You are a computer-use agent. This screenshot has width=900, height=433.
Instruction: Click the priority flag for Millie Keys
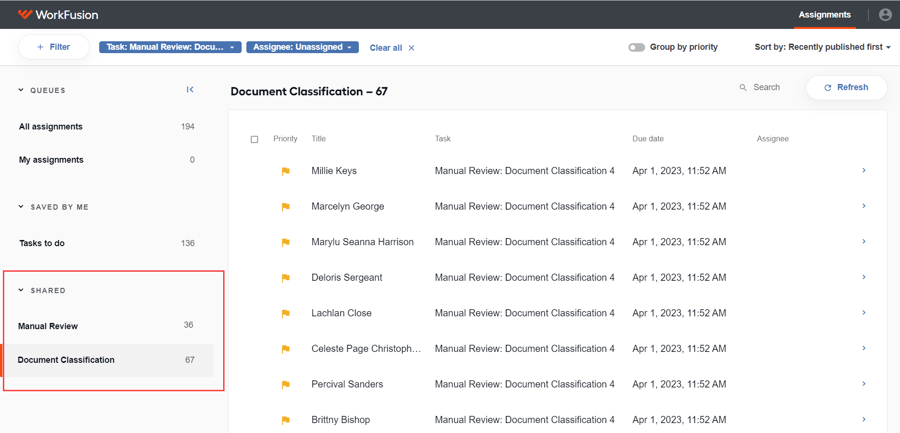click(286, 171)
